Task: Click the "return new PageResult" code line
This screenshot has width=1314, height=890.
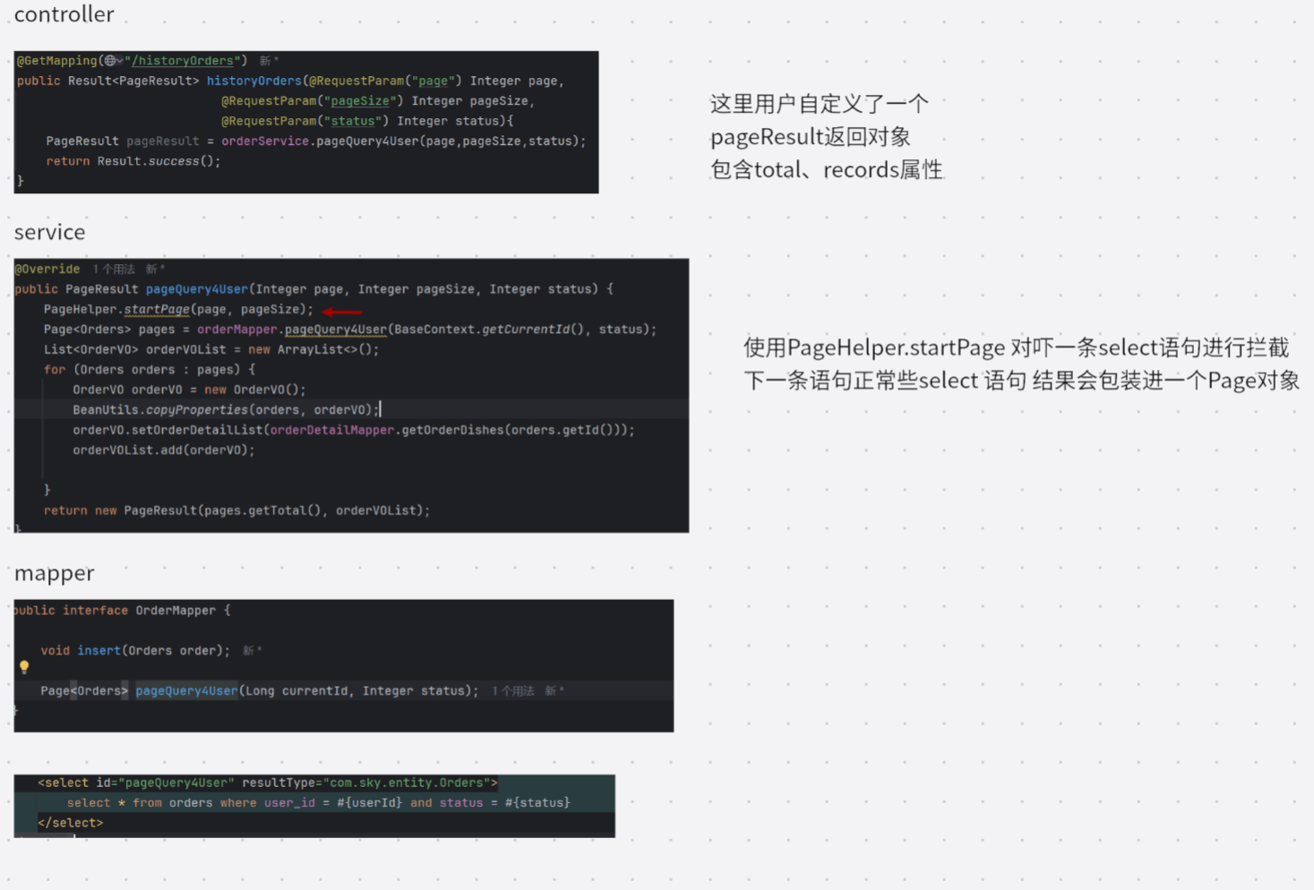Action: tap(237, 511)
